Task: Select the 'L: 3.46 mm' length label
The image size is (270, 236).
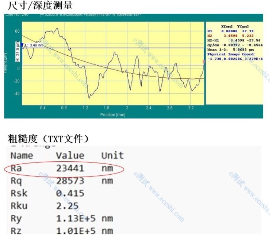Action: pos(34,45)
